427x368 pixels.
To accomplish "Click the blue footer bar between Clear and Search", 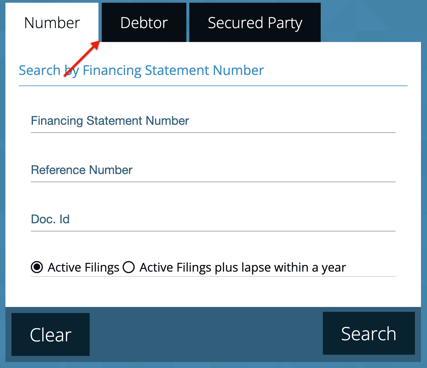I will 206,334.
